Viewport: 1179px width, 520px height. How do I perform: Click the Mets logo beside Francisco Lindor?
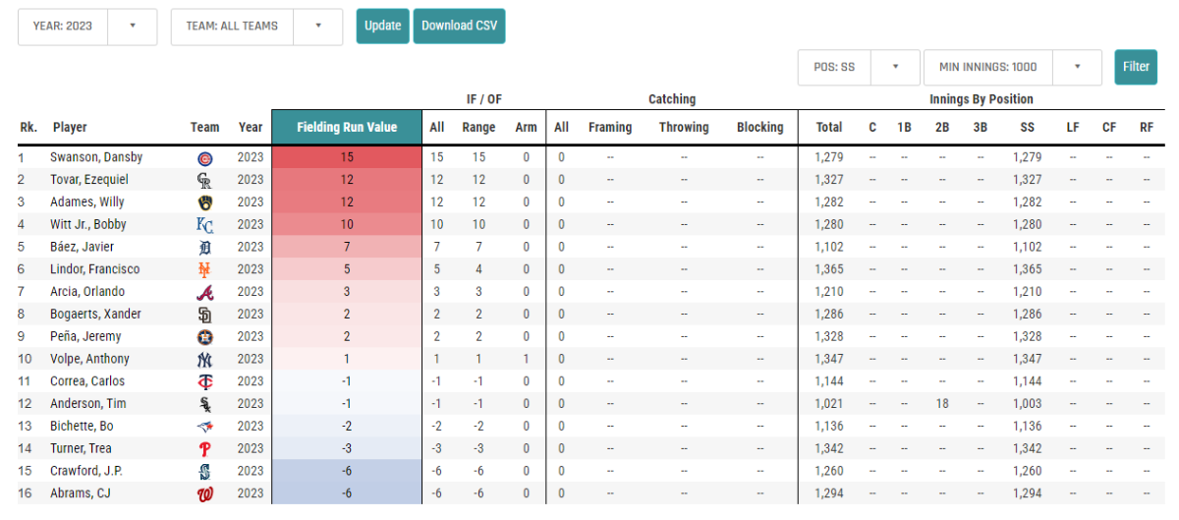tap(204, 269)
